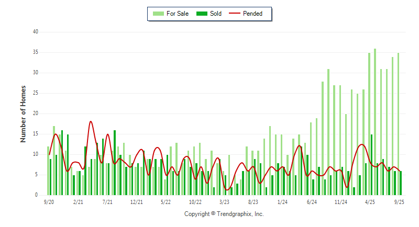Select the 9/25 x-axis date label
The height and width of the screenshot is (227, 419).
click(399, 201)
